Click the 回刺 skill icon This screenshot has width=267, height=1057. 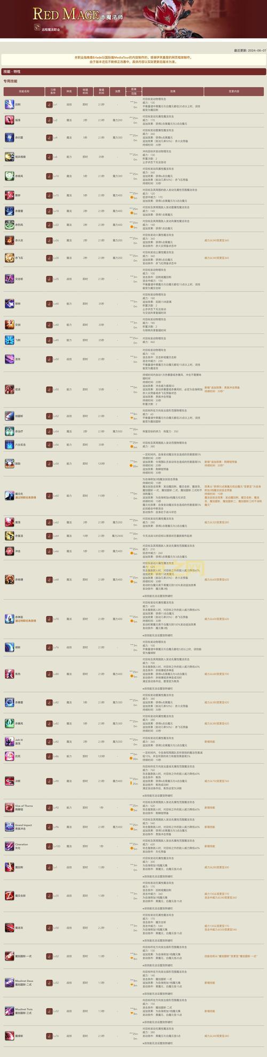(x=10, y=104)
